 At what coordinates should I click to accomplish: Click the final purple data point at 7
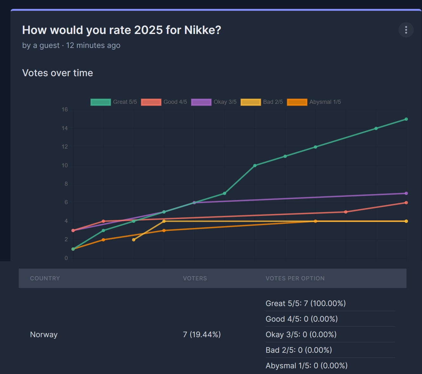[x=406, y=193]
